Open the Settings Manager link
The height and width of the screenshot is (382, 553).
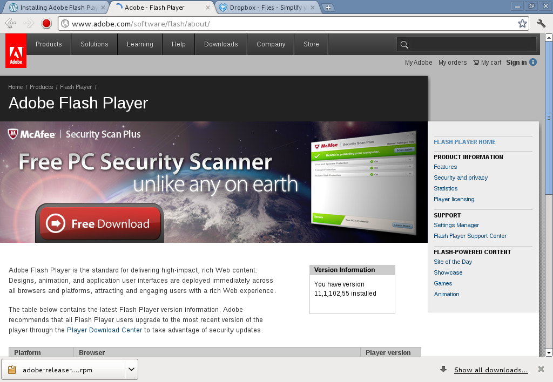(x=456, y=225)
